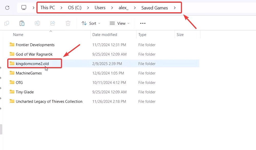Sort by the Type column header
Viewport: 256px width, 150px height.
pyautogui.click(x=142, y=34)
